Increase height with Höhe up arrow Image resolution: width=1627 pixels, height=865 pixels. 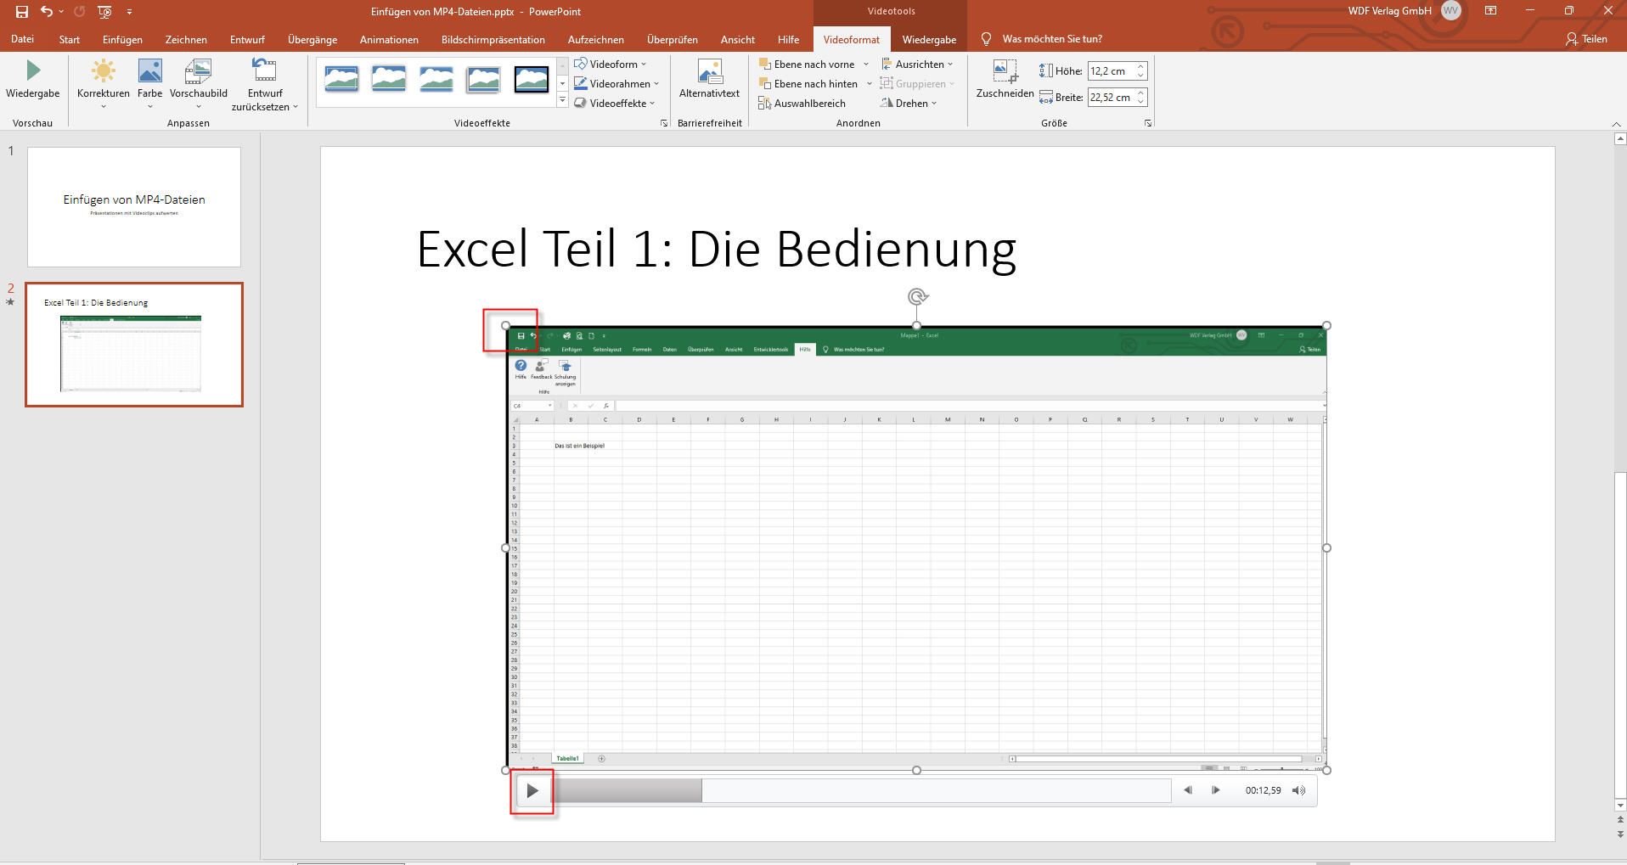pos(1141,67)
